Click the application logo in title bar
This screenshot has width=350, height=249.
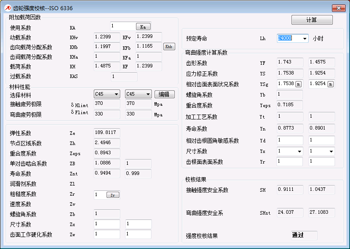[8, 8]
